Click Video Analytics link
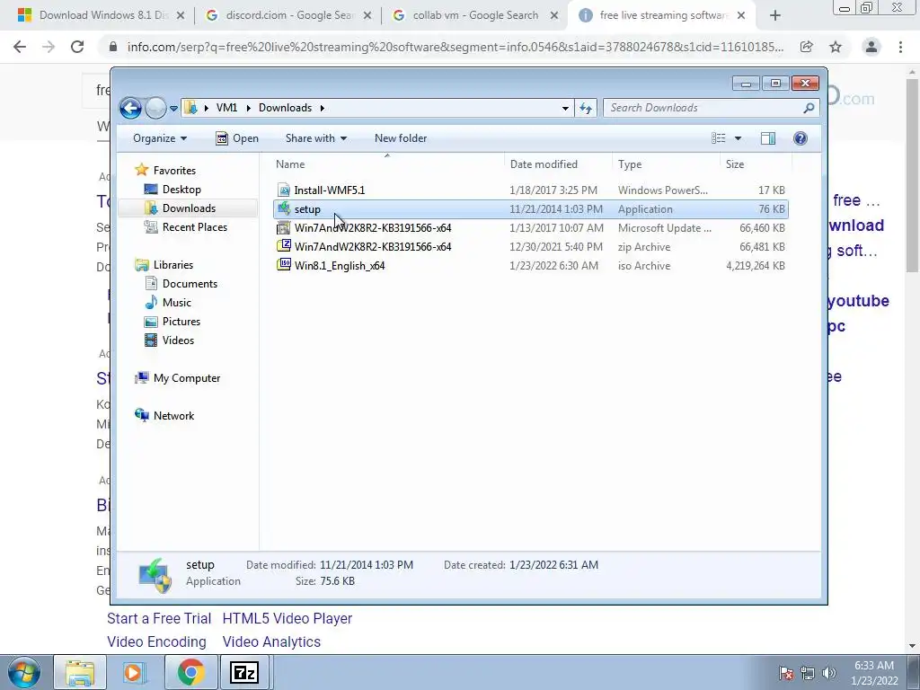 coord(271,641)
